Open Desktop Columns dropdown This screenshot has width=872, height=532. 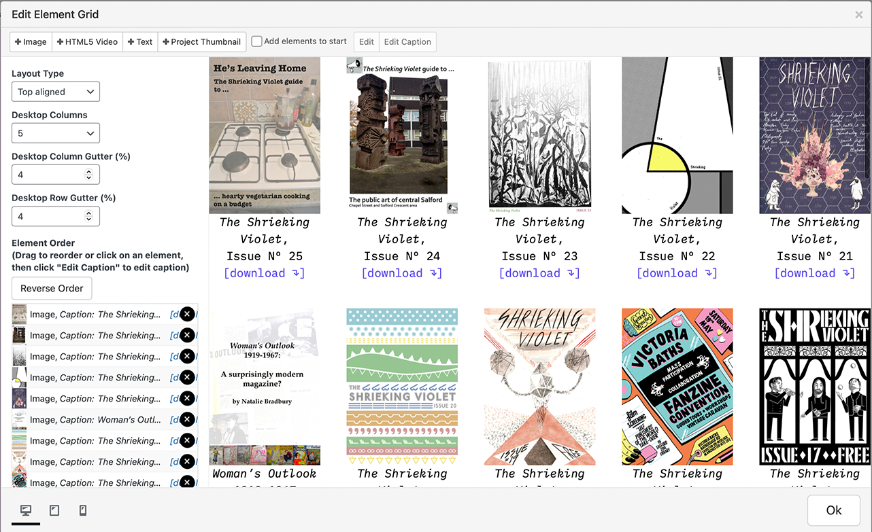point(56,133)
